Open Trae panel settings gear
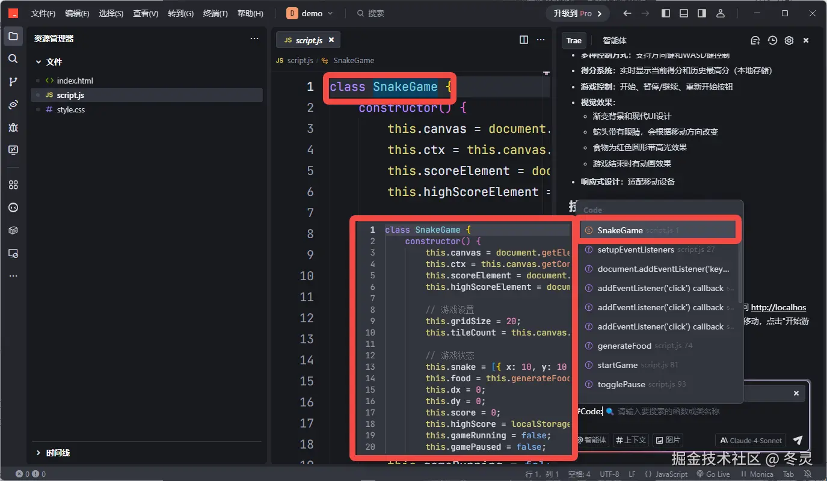Viewport: 827px width, 481px height. click(x=789, y=40)
